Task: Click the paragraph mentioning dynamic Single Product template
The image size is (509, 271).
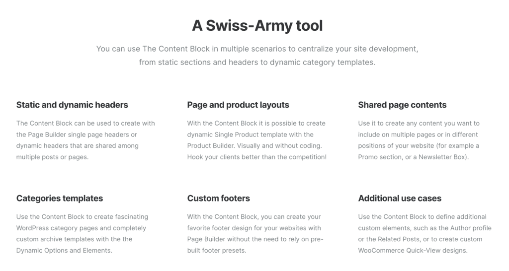Action: (x=257, y=140)
